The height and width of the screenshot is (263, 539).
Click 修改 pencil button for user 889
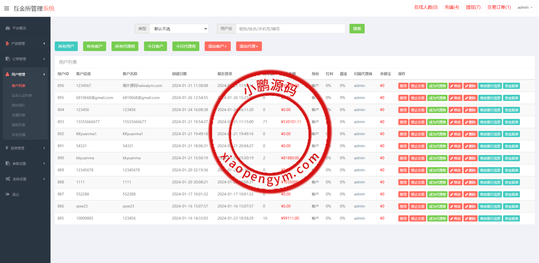point(456,170)
